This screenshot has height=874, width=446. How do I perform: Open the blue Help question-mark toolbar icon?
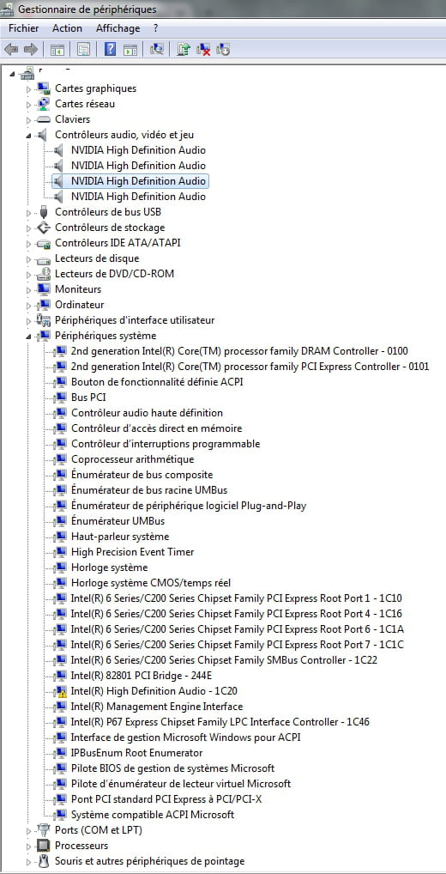click(x=111, y=50)
